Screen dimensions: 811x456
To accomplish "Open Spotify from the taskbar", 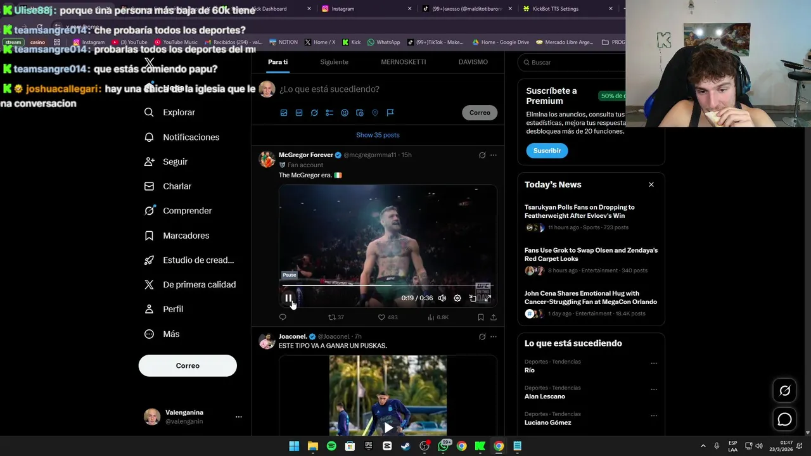I will 331,446.
